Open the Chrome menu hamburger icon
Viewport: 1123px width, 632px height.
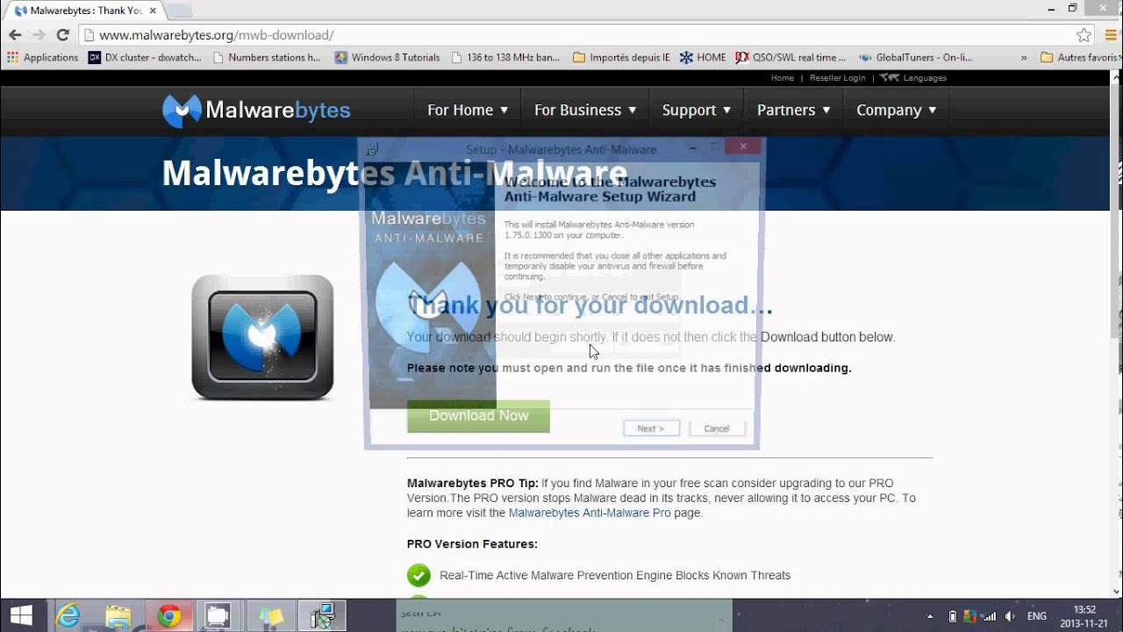(x=1112, y=35)
